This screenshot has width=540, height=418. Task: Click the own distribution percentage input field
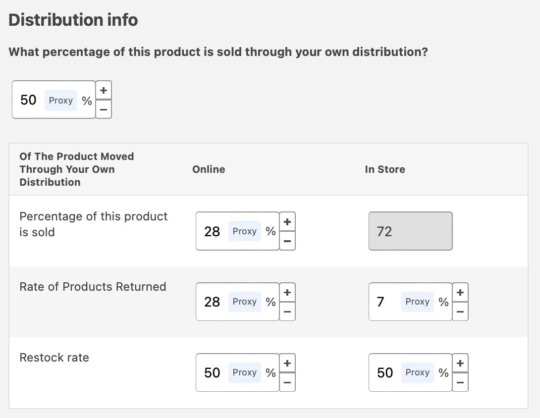click(29, 100)
